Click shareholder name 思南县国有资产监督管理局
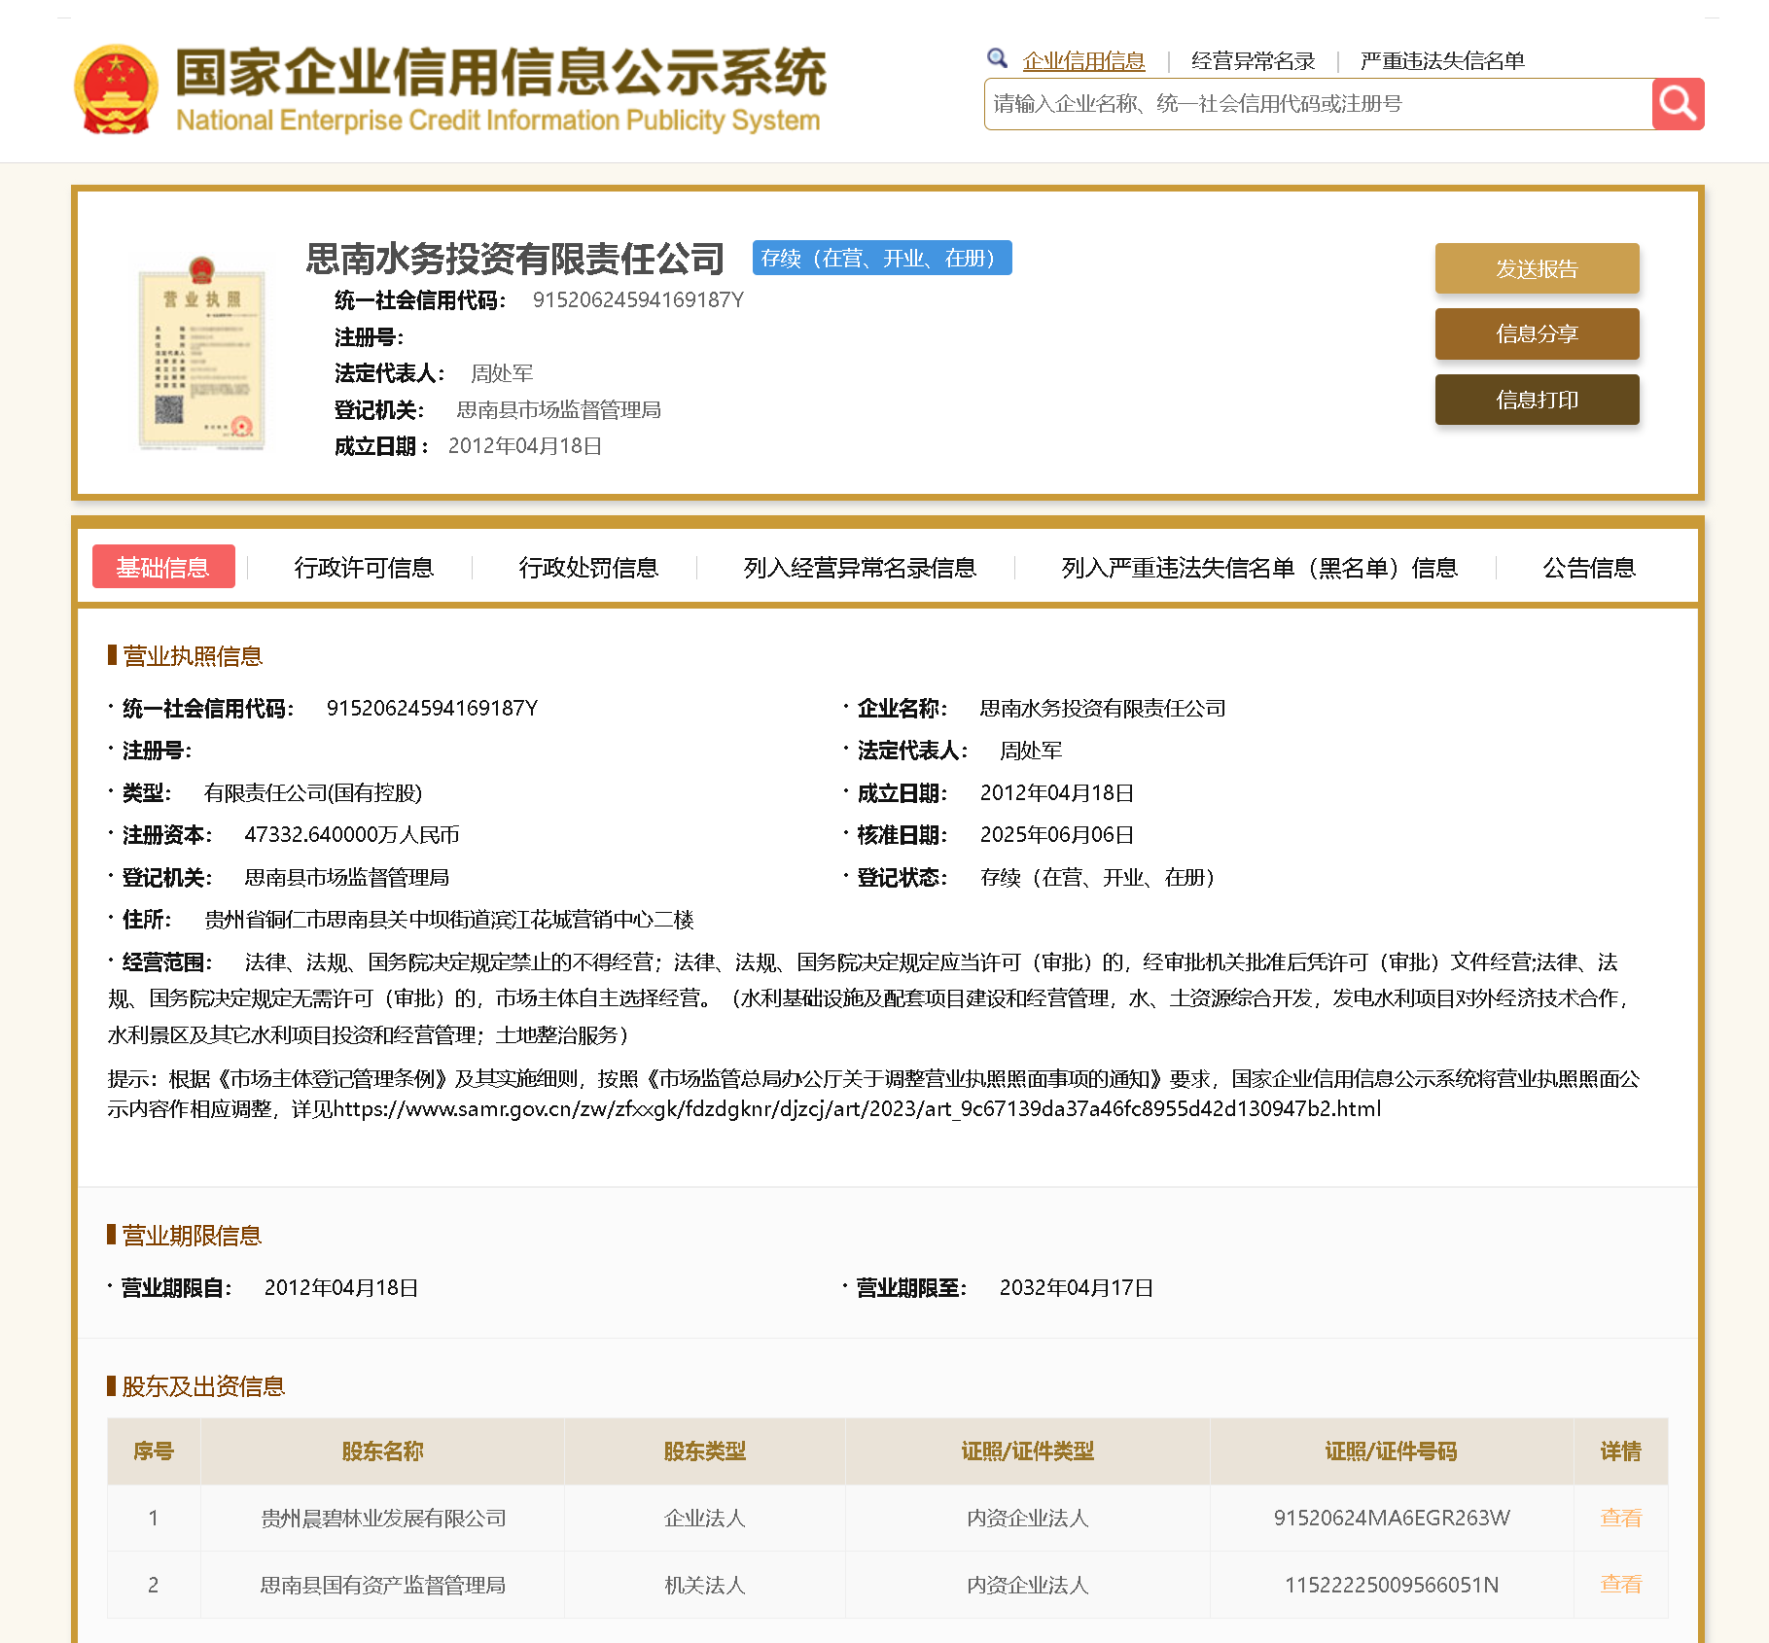Screen dimensions: 1769x1643 (383, 1586)
